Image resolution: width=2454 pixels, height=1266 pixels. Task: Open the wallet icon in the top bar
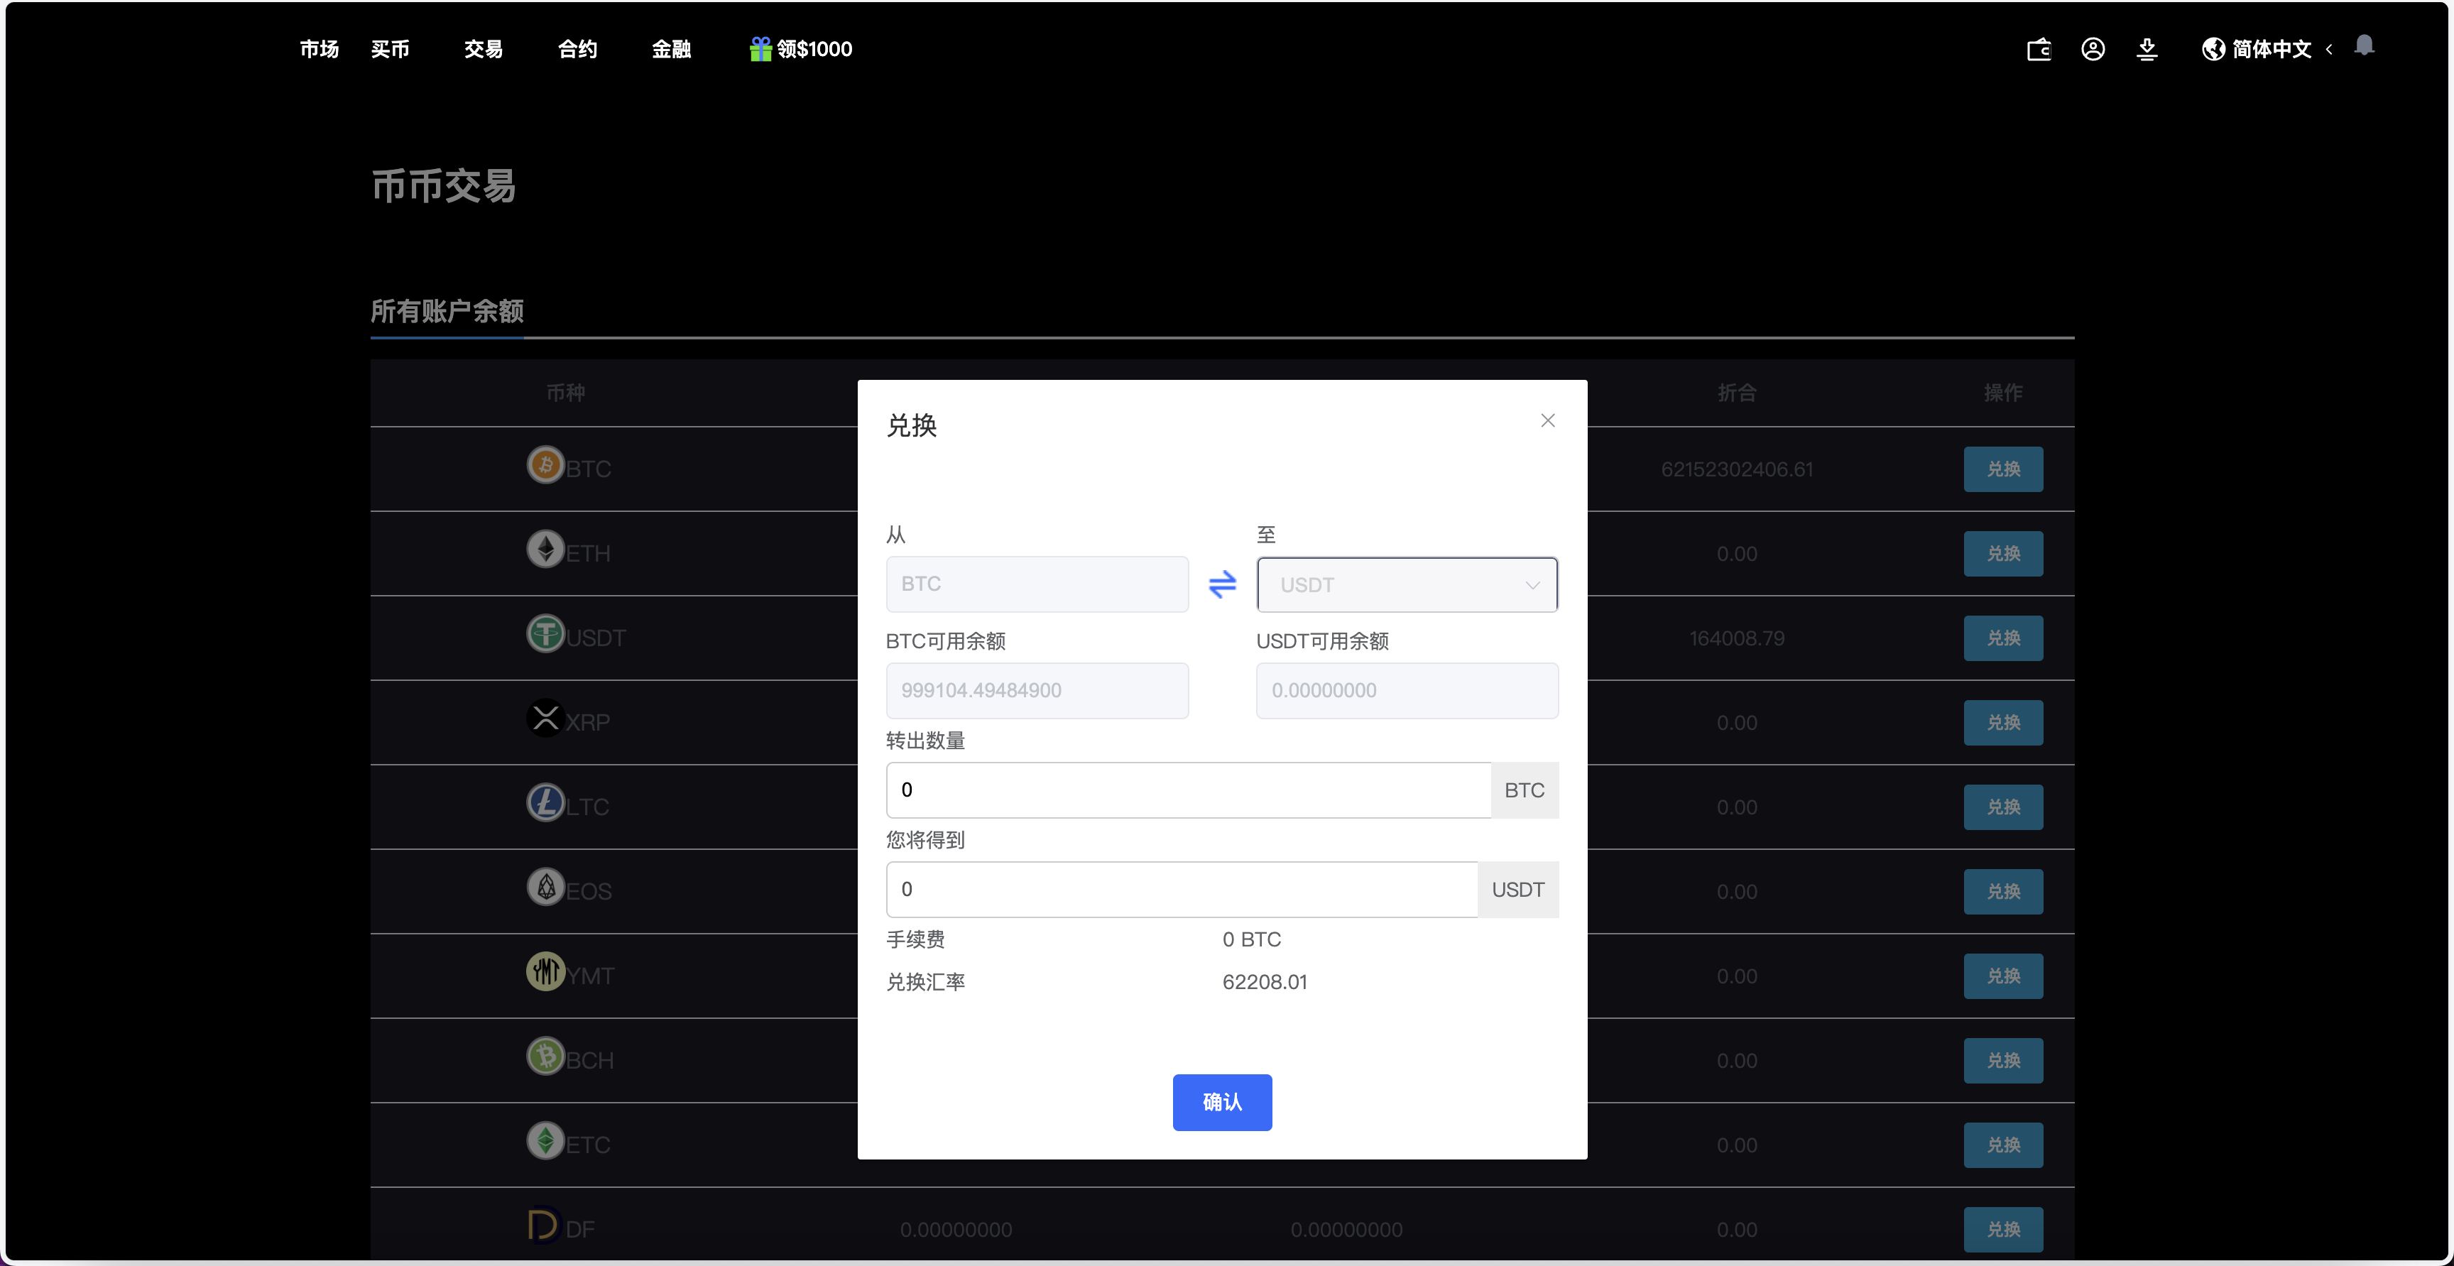point(2039,48)
